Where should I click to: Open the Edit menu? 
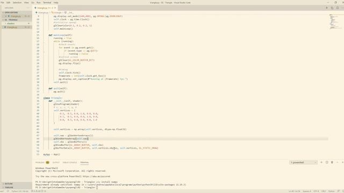click(9, 2)
